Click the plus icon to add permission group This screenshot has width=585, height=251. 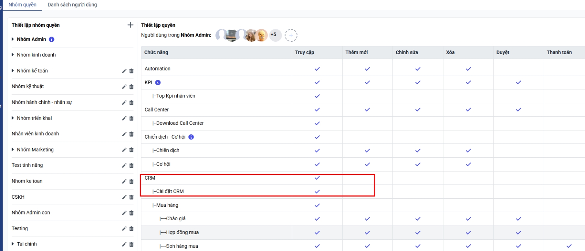pos(130,25)
